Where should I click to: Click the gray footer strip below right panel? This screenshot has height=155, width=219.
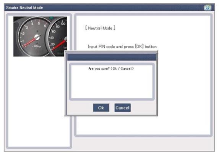(x=143, y=143)
